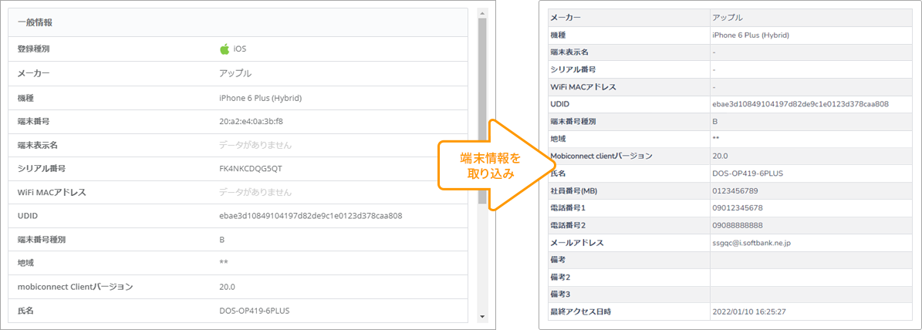Click the green Apple iOS icon
Image resolution: width=922 pixels, height=330 pixels.
coord(224,49)
